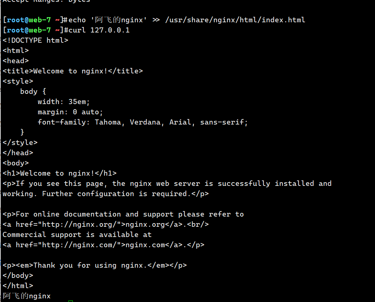Click the 'body {' CSS selector line

[33, 91]
